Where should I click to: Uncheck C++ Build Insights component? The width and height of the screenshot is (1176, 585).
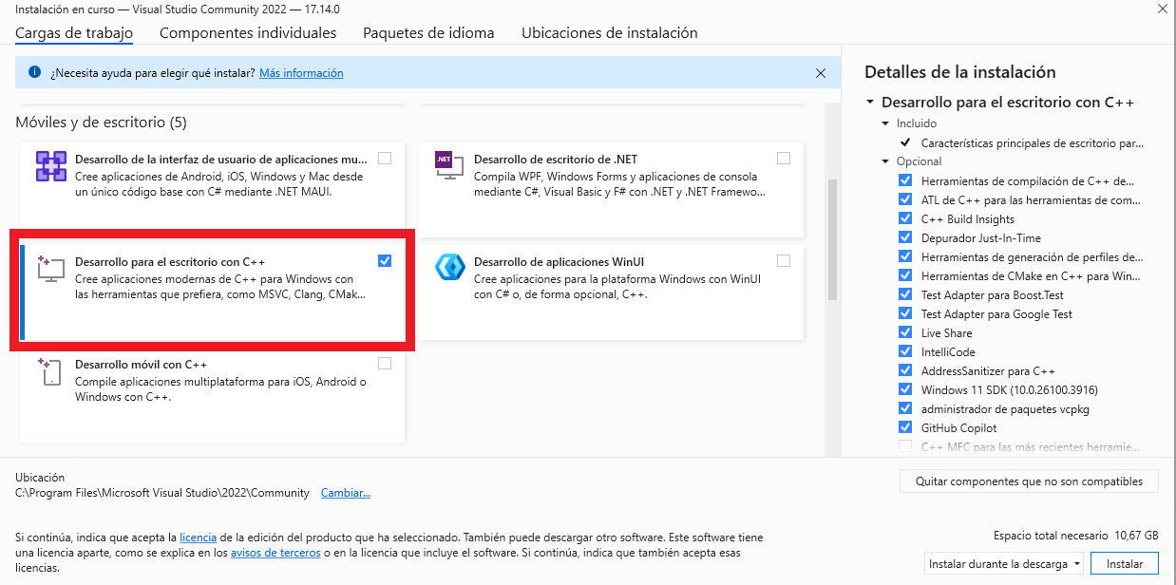coord(905,218)
